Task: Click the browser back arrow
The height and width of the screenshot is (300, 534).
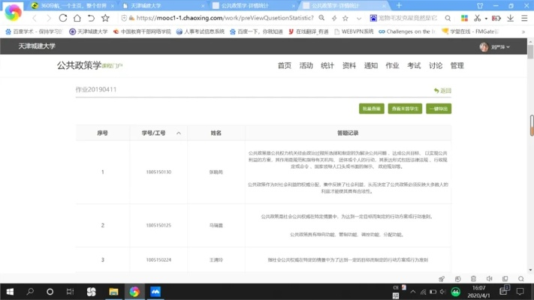Action: (x=32, y=18)
